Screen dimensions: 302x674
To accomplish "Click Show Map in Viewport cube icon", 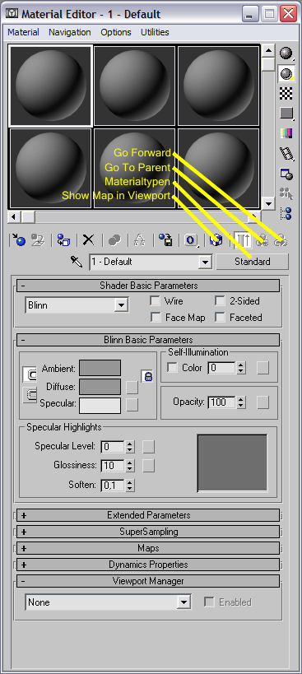I will pyautogui.click(x=216, y=239).
